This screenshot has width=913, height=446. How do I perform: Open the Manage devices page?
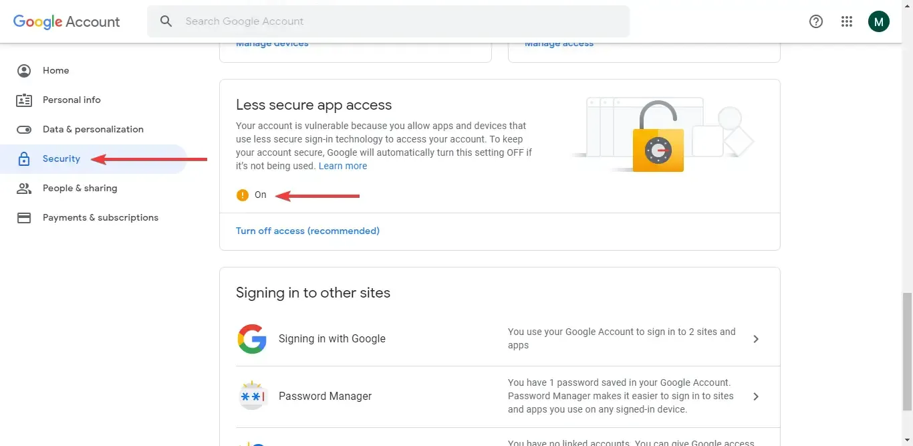[x=271, y=42]
